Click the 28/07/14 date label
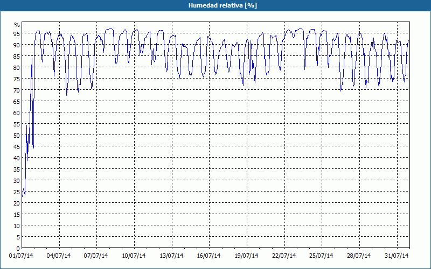 (x=359, y=256)
